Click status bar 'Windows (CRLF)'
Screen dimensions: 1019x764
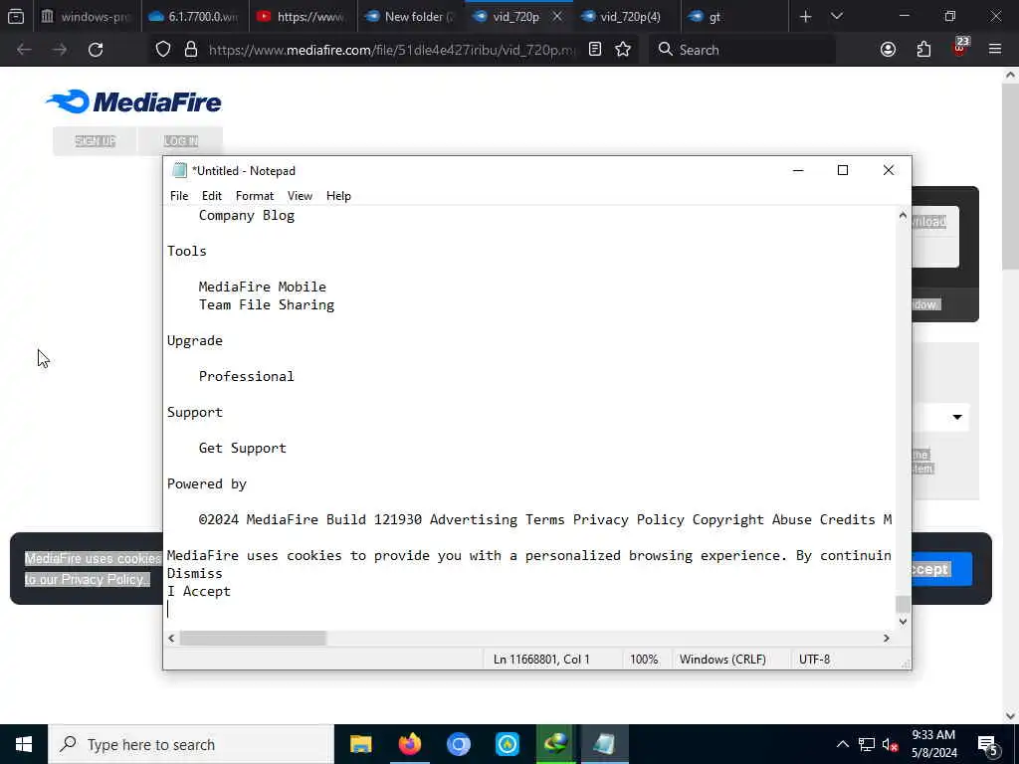coord(722,659)
